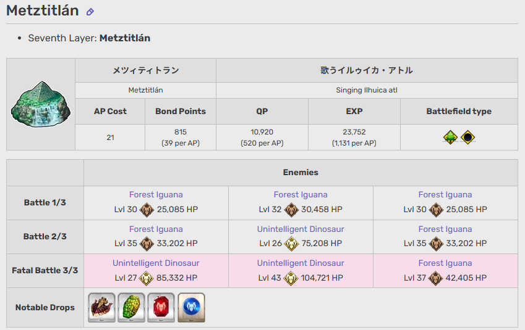The height and width of the screenshot is (330, 525).
Task: Click class icon of Lvl 37 Forest Iguana
Action: click(435, 278)
